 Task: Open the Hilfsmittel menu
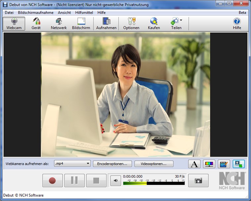(84, 13)
